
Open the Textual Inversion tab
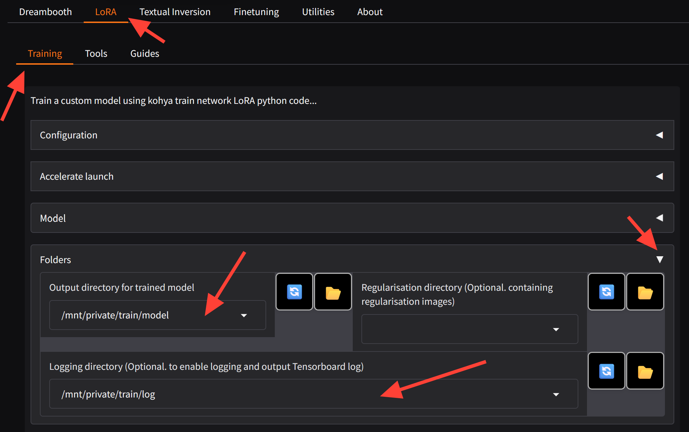click(x=175, y=12)
